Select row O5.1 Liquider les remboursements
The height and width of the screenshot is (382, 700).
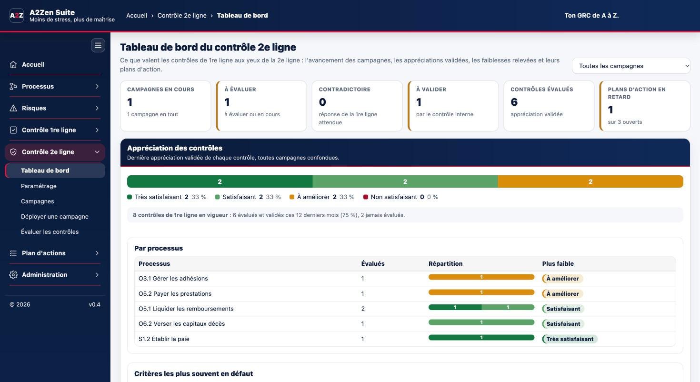[405, 309]
